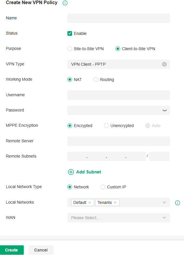Remove the Default tag from Local Networks
This screenshot has height=255, width=184.
[90, 202]
